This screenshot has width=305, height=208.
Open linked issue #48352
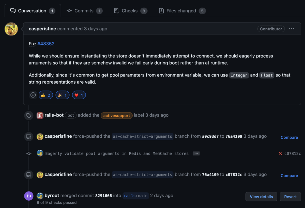[46, 44]
